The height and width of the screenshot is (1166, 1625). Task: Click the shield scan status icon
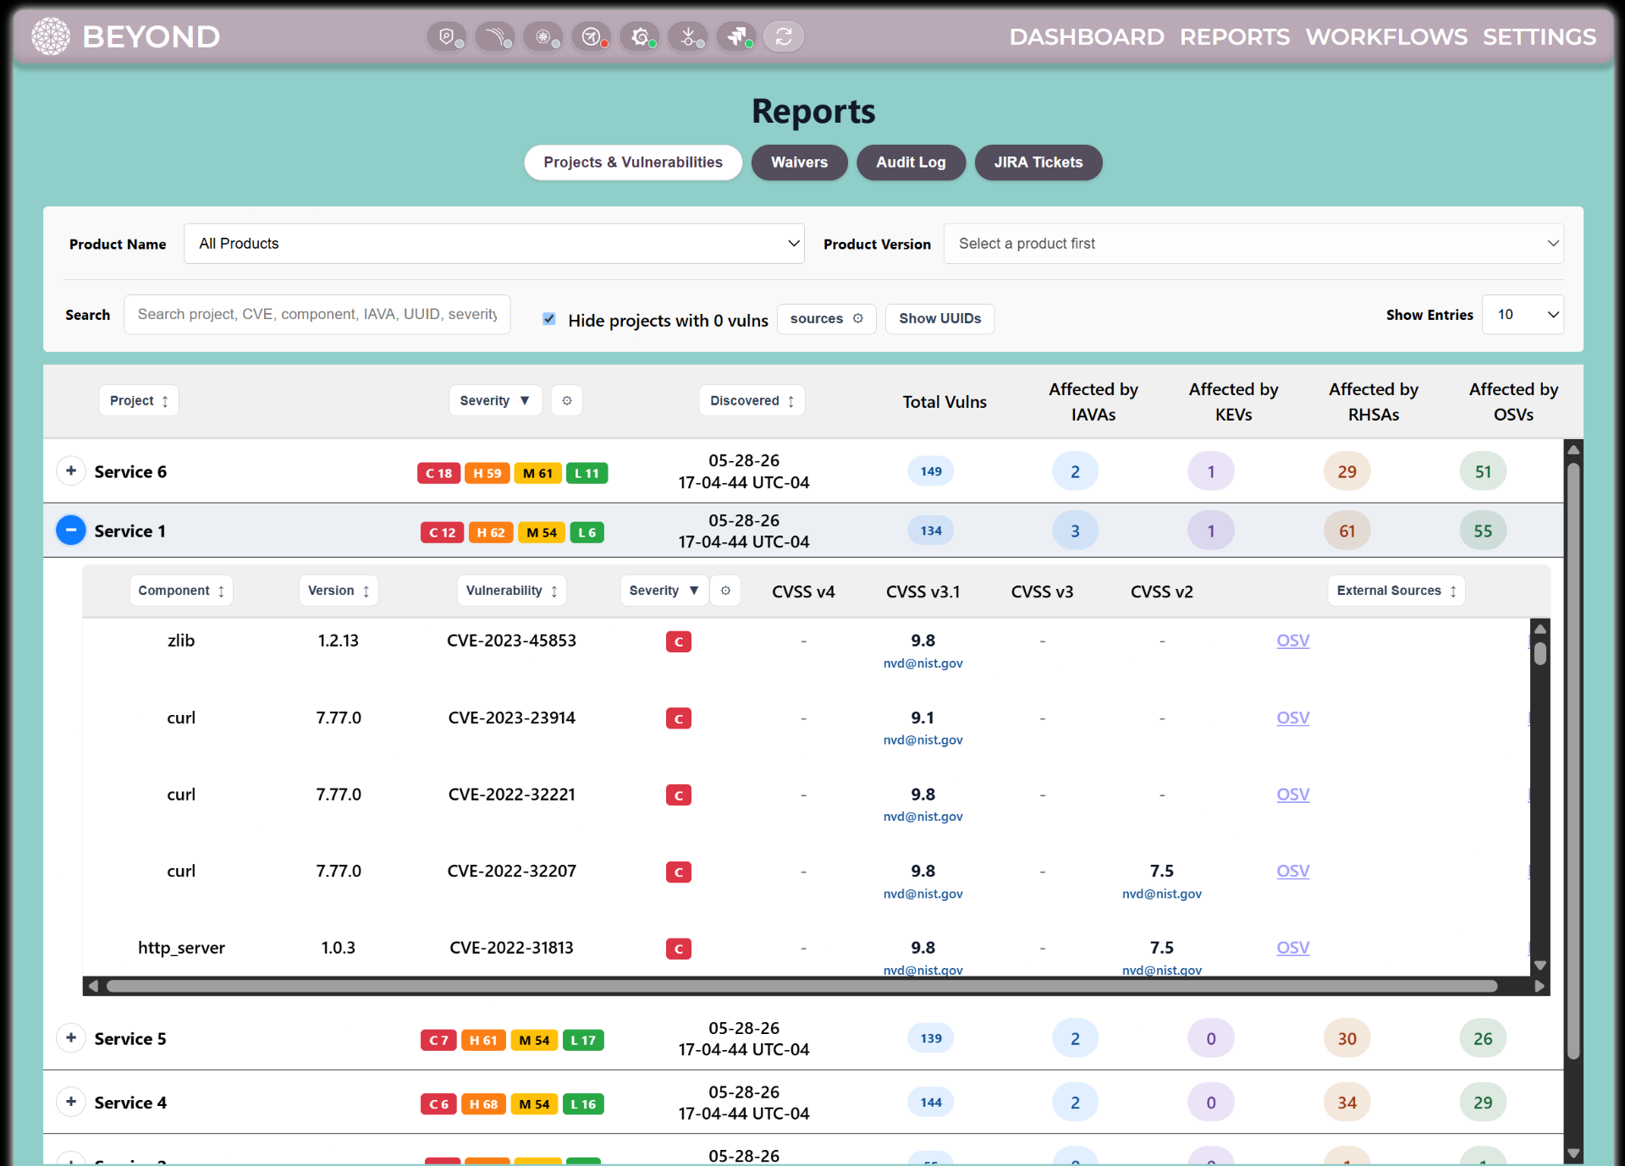coord(446,36)
